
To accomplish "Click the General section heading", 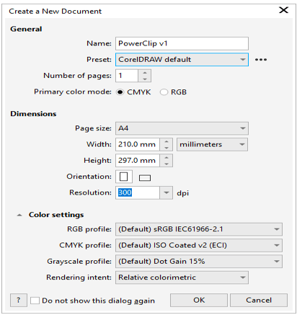I will point(26,29).
